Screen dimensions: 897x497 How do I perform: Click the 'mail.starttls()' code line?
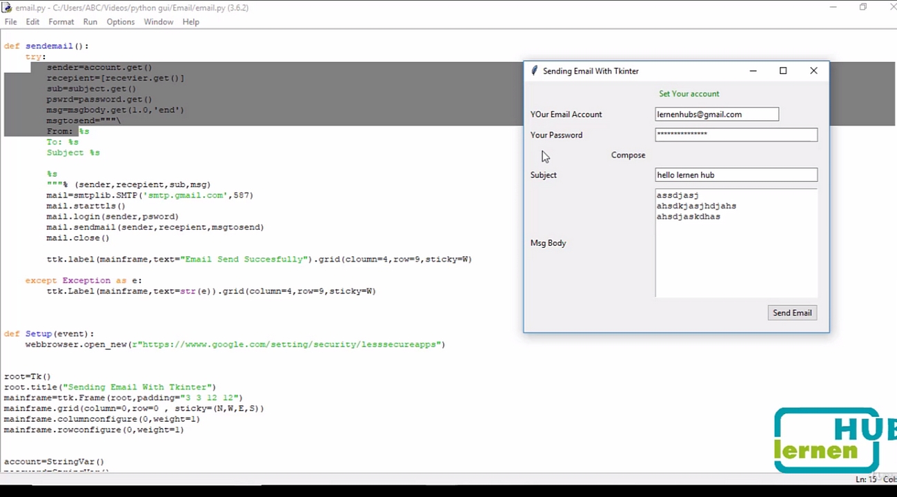(x=86, y=206)
